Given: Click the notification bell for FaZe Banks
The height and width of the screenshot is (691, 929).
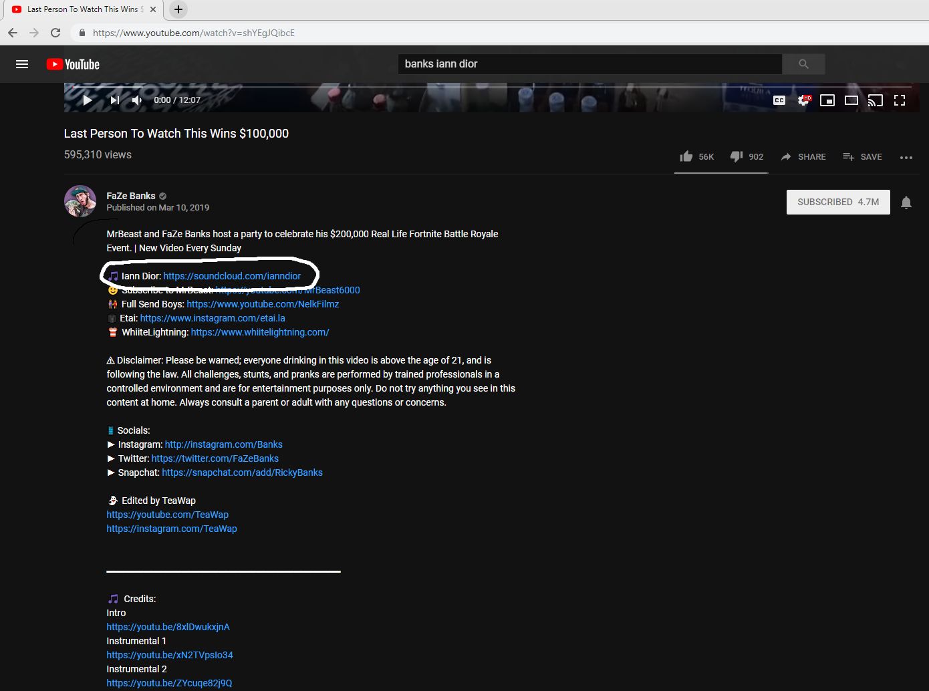Looking at the screenshot, I should pos(906,202).
